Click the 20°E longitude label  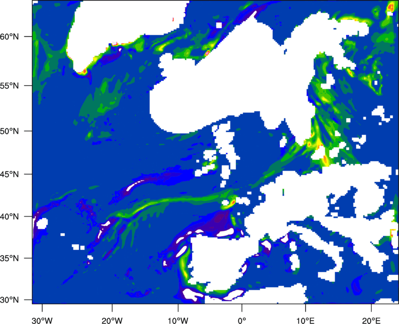(371, 321)
